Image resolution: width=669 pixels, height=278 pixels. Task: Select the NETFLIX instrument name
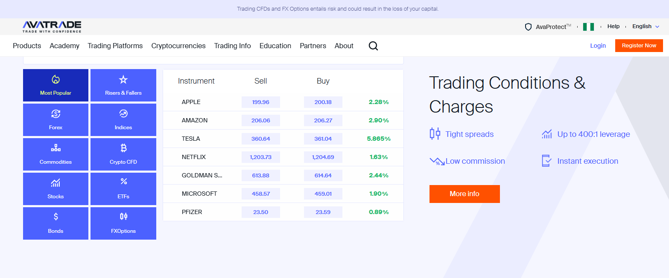pyautogui.click(x=194, y=157)
